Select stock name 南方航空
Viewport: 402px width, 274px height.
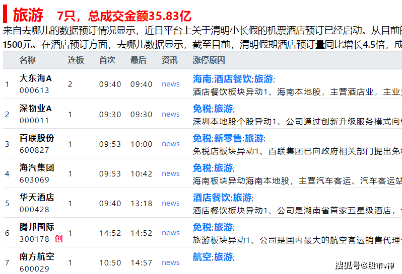tap(37, 256)
